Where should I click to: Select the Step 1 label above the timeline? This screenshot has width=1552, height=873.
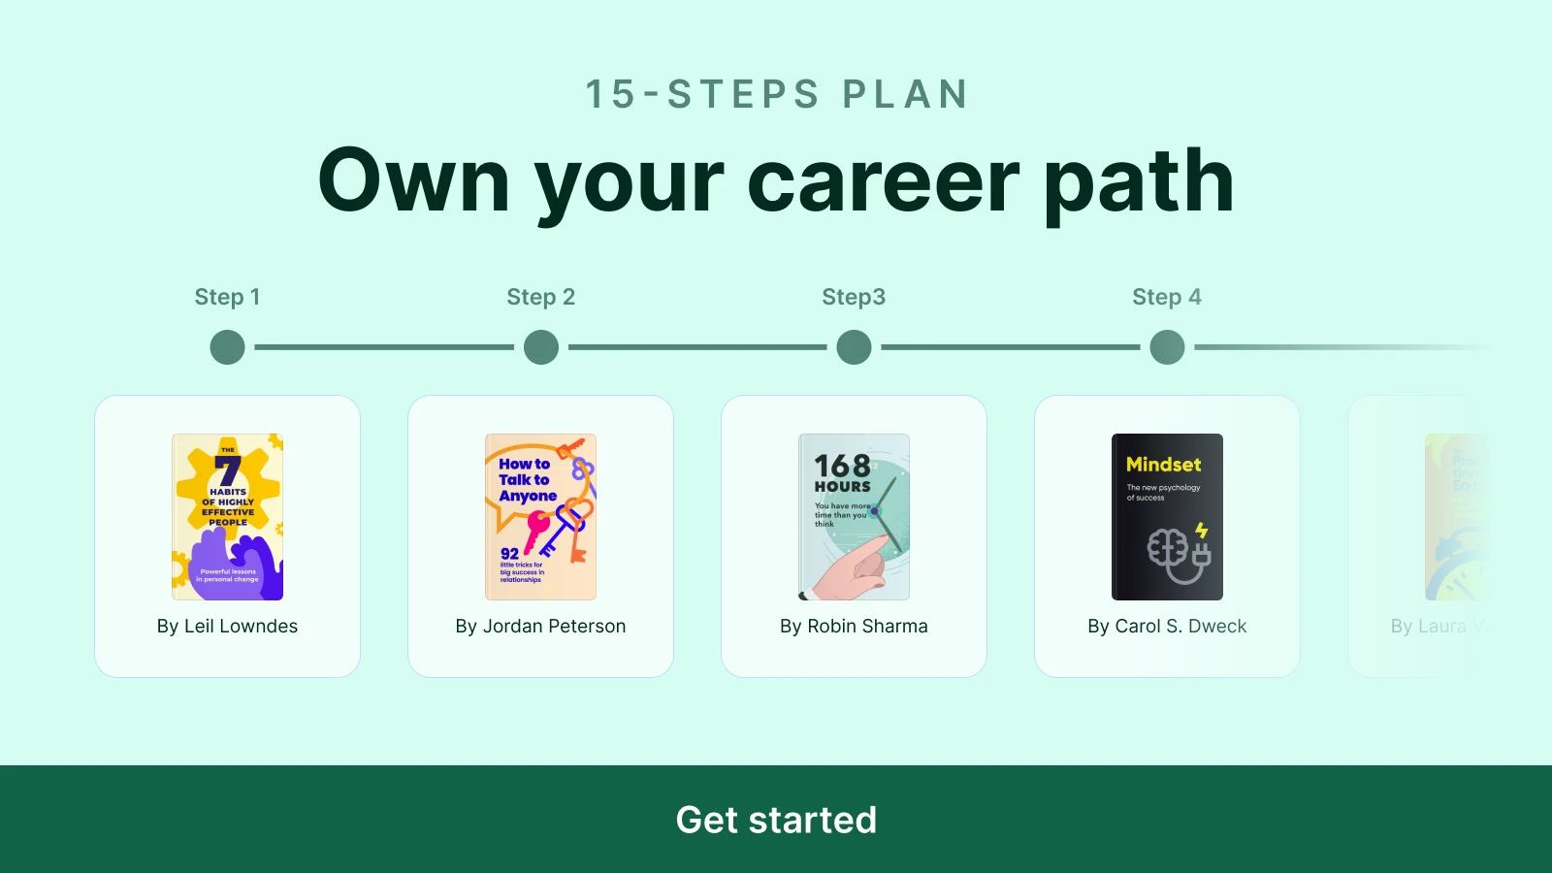227,297
